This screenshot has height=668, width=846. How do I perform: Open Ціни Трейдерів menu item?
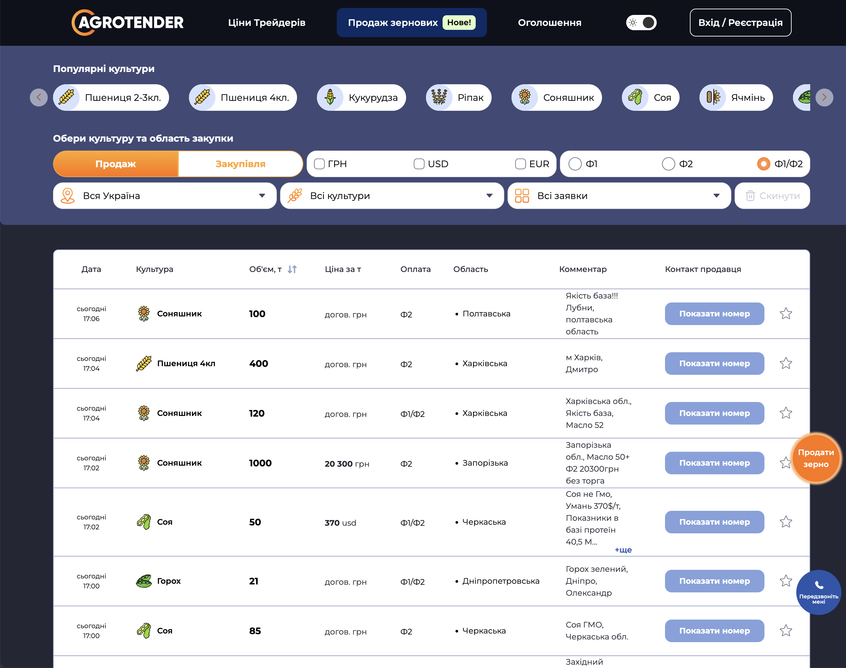(267, 22)
